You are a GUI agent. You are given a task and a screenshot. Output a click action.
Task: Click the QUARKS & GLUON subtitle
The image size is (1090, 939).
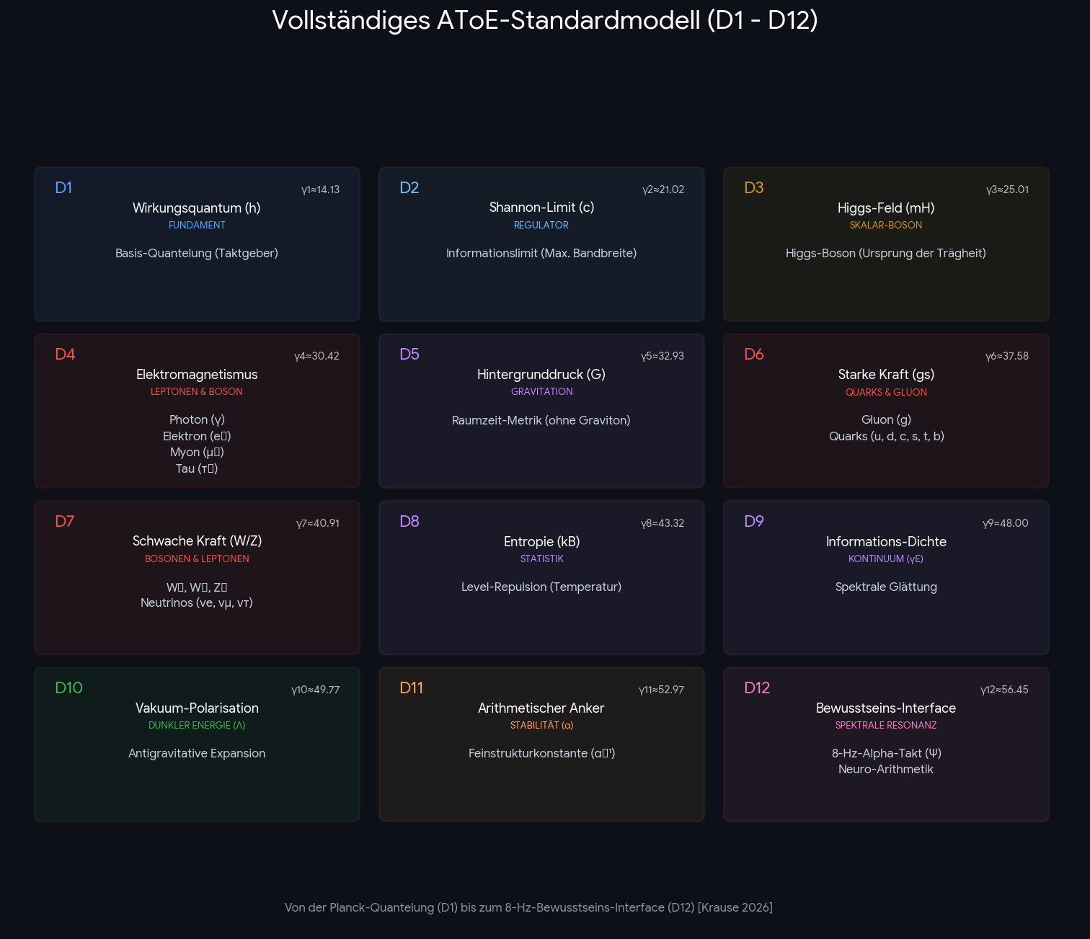[x=886, y=392]
